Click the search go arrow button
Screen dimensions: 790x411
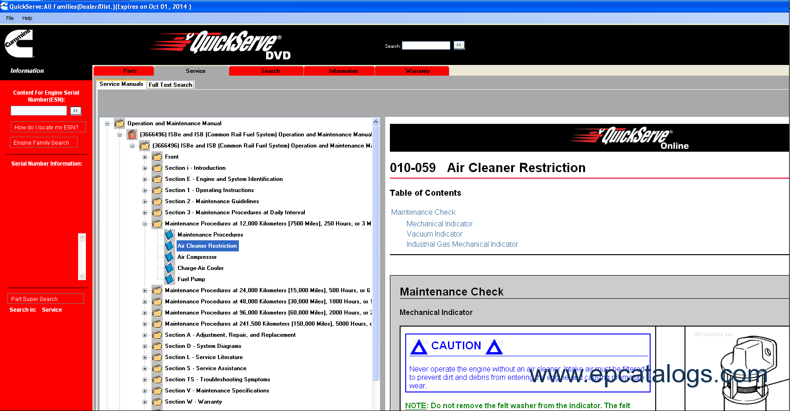click(459, 45)
